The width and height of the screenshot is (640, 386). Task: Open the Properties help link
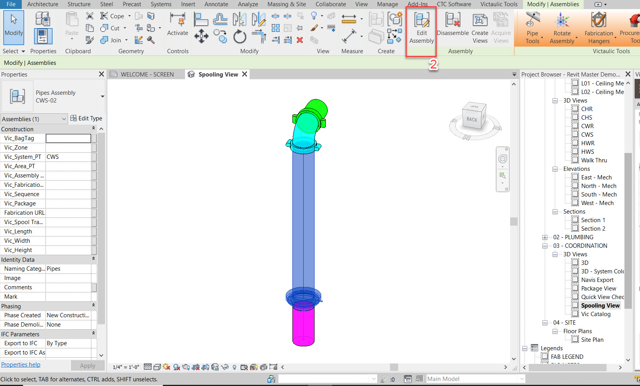(x=21, y=365)
